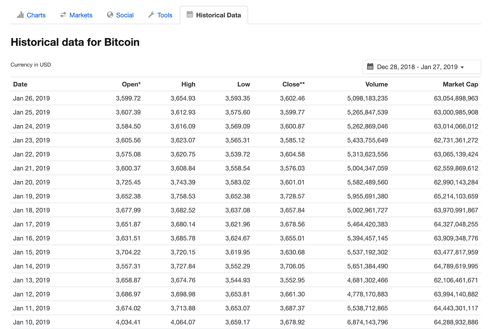The width and height of the screenshot is (491, 329).
Task: Select the Jan 12, 2019 date cell
Action: point(32,294)
